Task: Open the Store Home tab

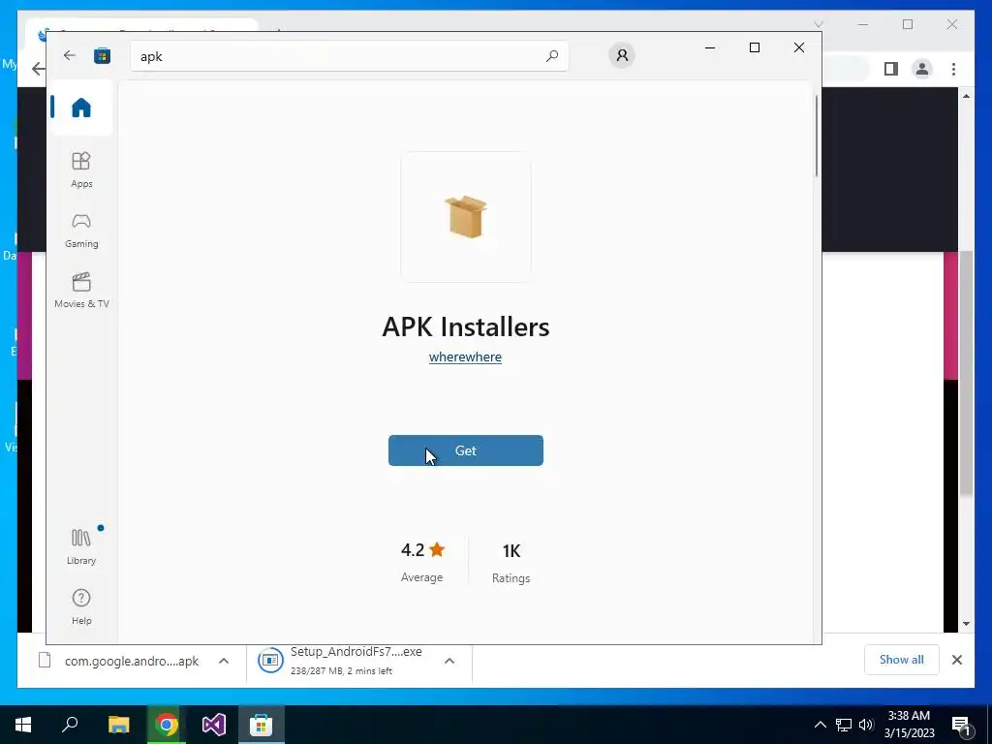Action: [x=81, y=108]
